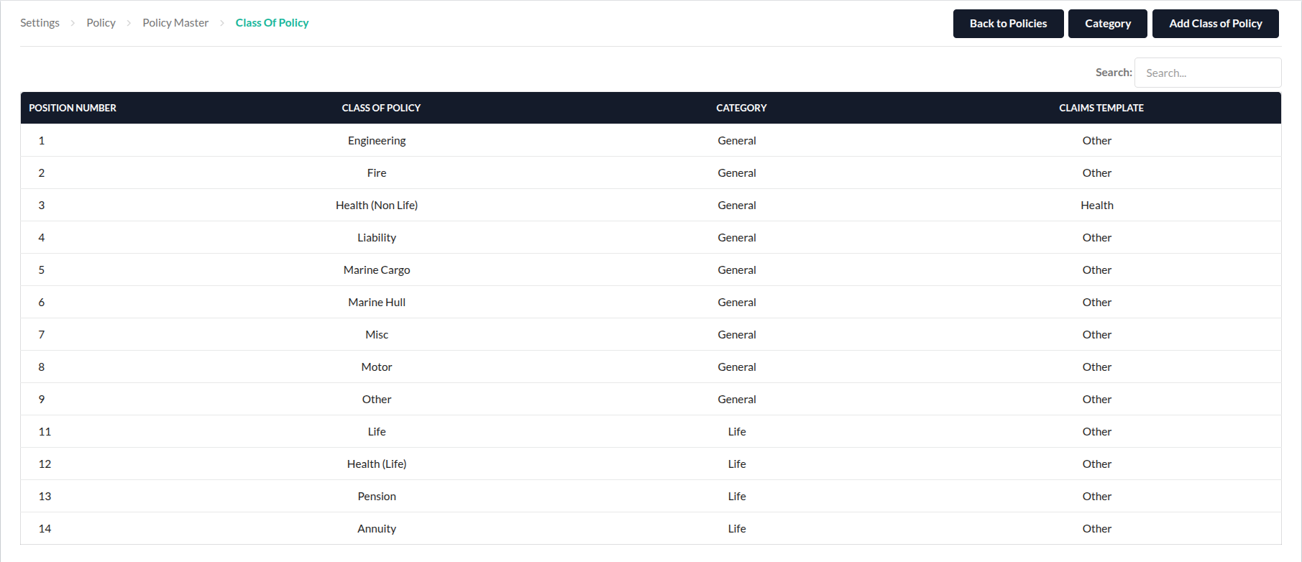Sort by Class of Policy column header
This screenshot has width=1302, height=562.
[381, 108]
